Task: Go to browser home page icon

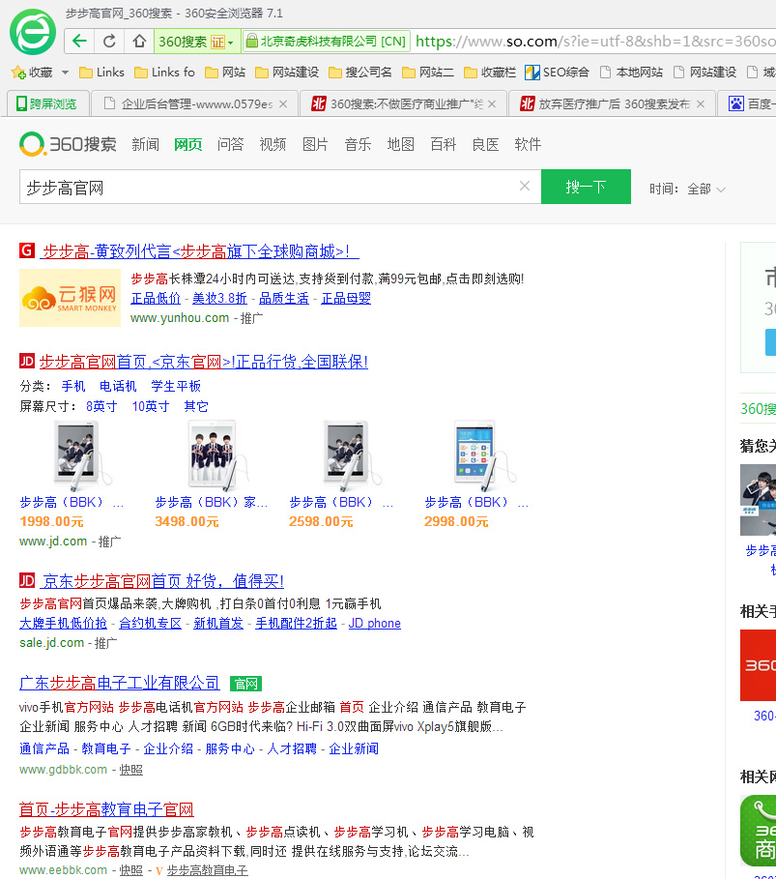Action: coord(139,41)
